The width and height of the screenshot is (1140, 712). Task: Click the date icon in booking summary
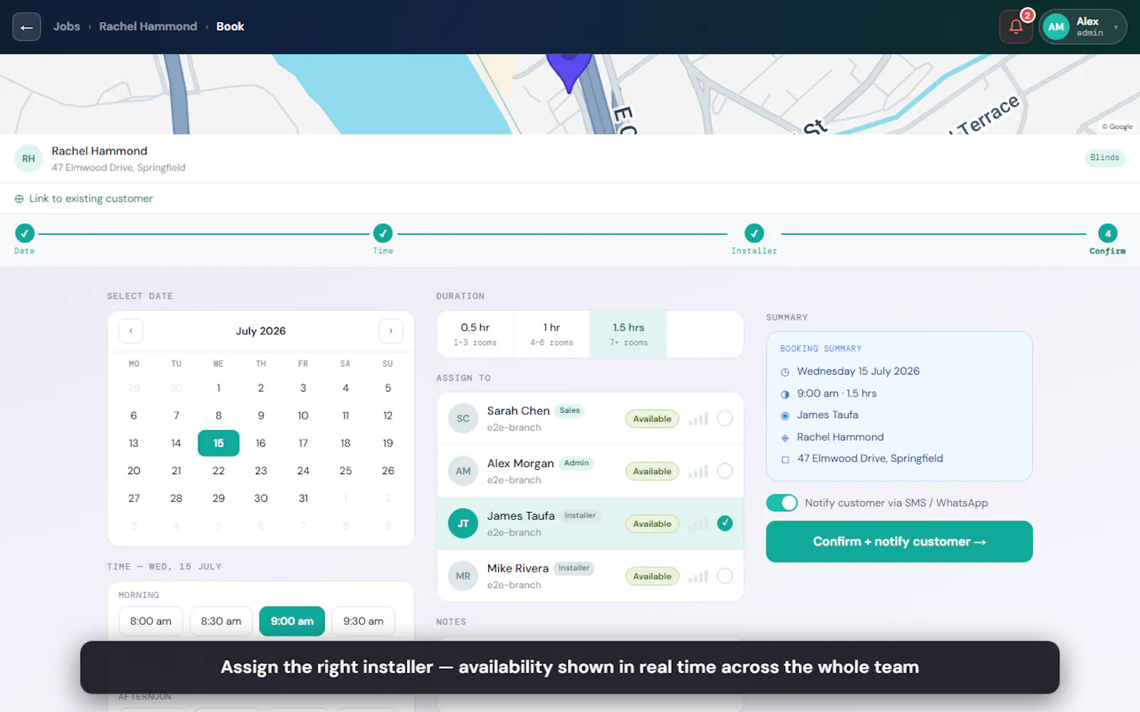(x=785, y=372)
